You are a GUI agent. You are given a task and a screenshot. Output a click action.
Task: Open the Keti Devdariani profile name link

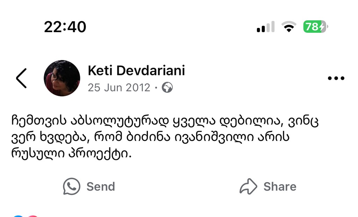pyautogui.click(x=136, y=70)
